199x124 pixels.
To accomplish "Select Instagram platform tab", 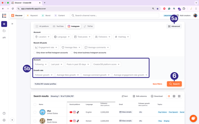I will (x=73, y=26).
